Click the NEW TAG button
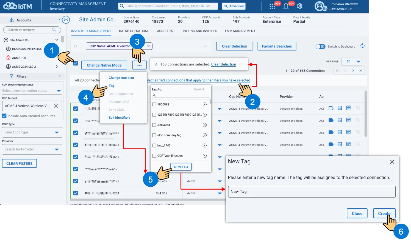The height and width of the screenshot is (245, 411). click(181, 167)
